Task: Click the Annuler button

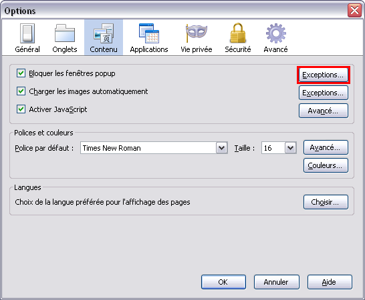Action: coord(277,282)
